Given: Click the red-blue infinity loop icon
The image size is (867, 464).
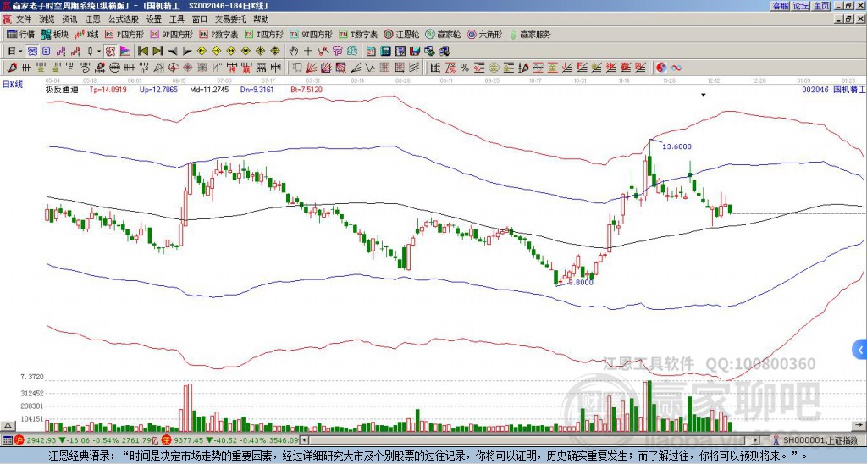Looking at the screenshot, I should pos(676,68).
